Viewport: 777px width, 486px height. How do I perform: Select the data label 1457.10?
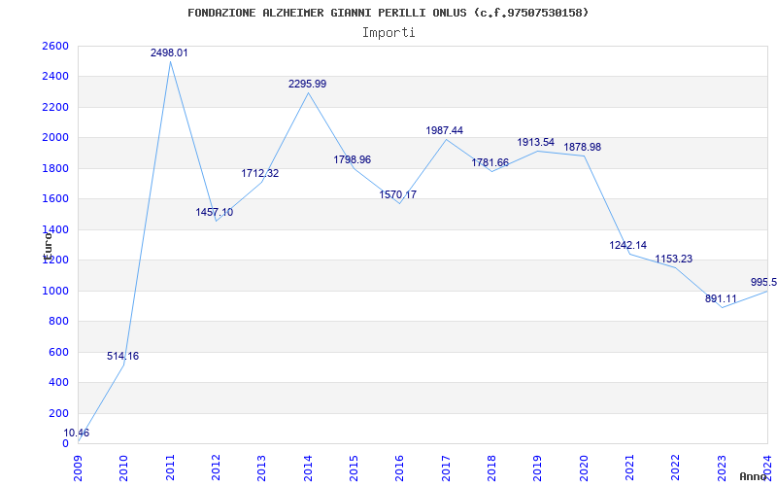[x=214, y=212]
